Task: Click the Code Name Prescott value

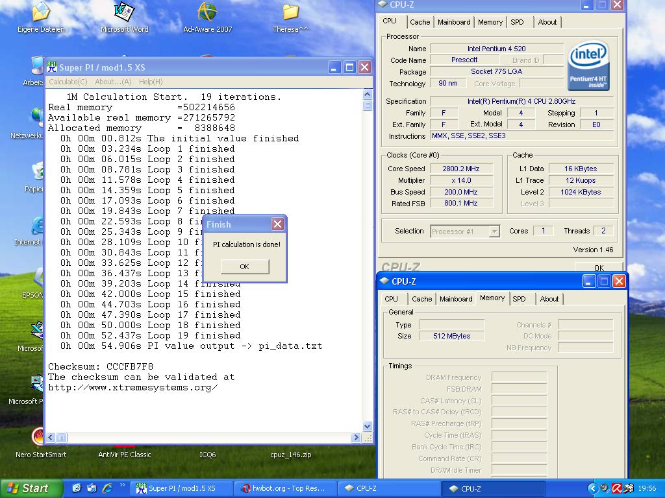Action: pos(464,60)
